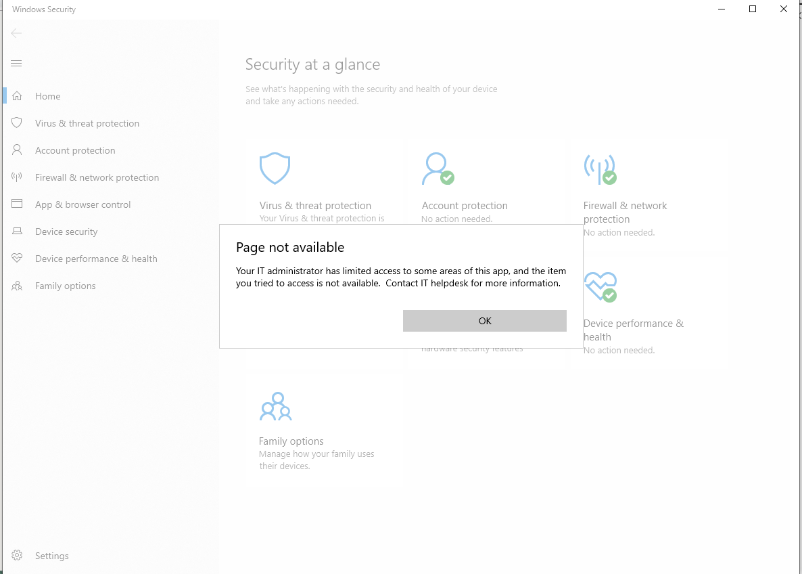Click the Settings gear icon

(17, 556)
